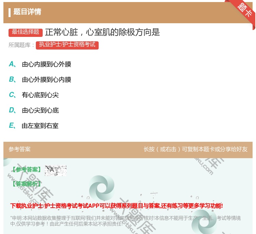
Task: Click the answer image showing A
Action: point(56,170)
